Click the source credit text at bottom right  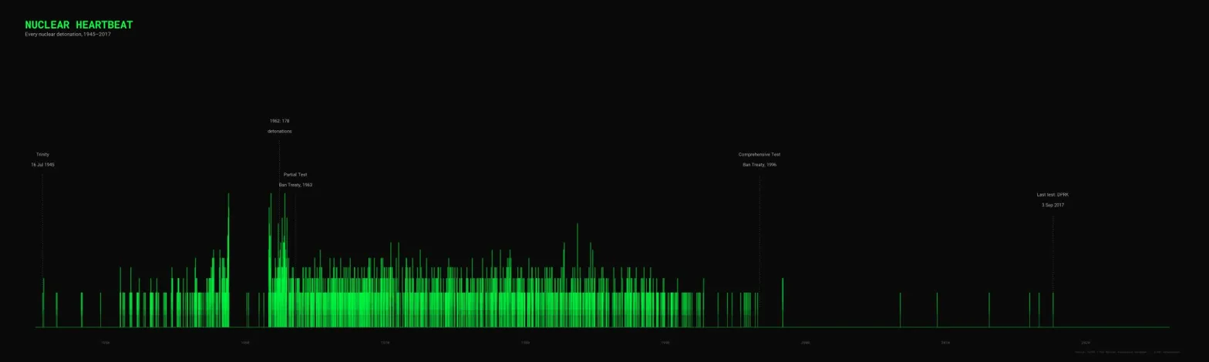point(1126,352)
